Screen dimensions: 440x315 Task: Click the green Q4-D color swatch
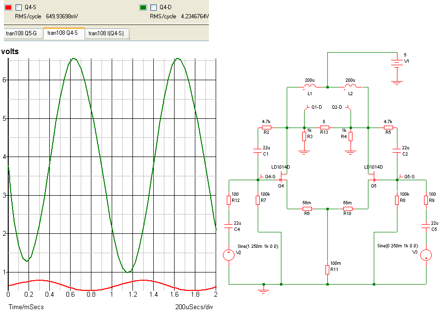pyautogui.click(x=143, y=7)
